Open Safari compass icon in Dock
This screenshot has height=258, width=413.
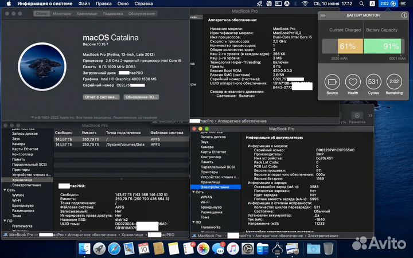pos(114,249)
